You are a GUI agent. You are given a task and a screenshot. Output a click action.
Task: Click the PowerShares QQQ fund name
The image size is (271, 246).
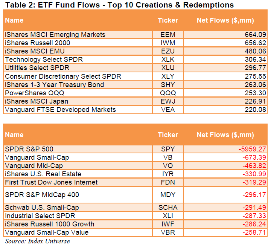pyautogui.click(x=32, y=93)
